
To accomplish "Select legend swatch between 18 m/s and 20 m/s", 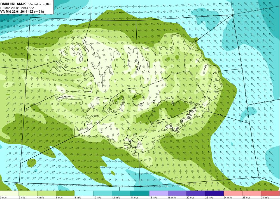I will (177, 193).
